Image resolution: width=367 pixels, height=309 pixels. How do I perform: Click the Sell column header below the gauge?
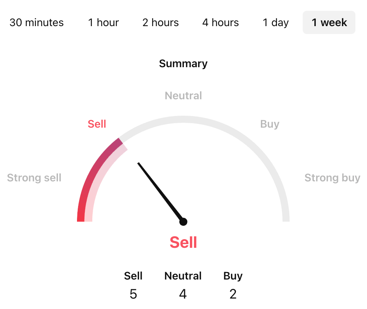tap(133, 276)
